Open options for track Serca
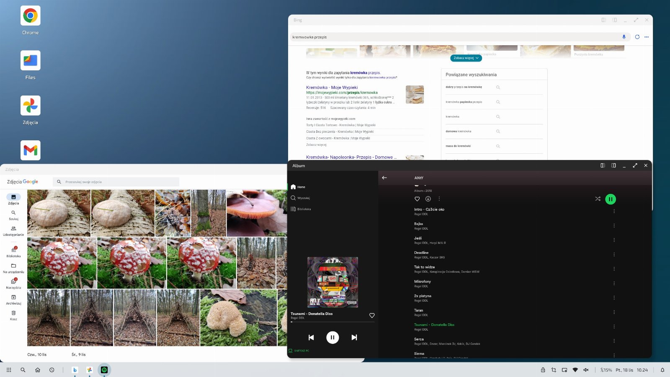 click(x=614, y=341)
